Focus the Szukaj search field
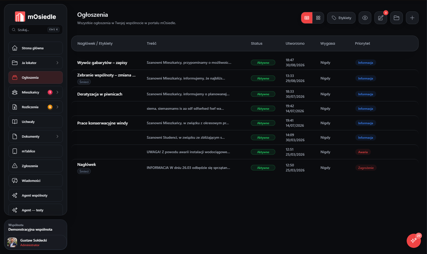The image size is (427, 254). click(36, 30)
